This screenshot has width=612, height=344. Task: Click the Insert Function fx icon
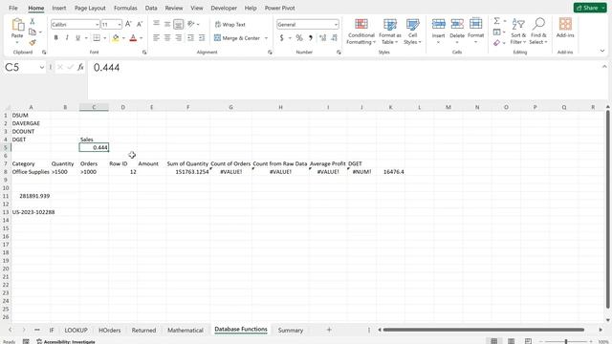(80, 68)
